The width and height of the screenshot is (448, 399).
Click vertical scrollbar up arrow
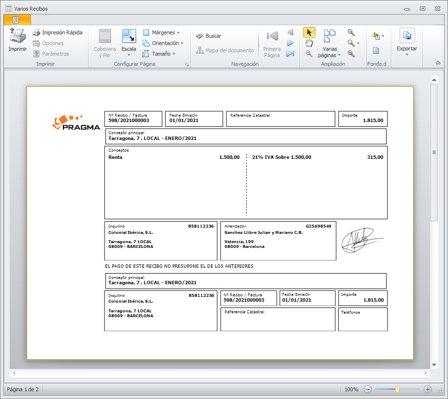[x=434, y=80]
